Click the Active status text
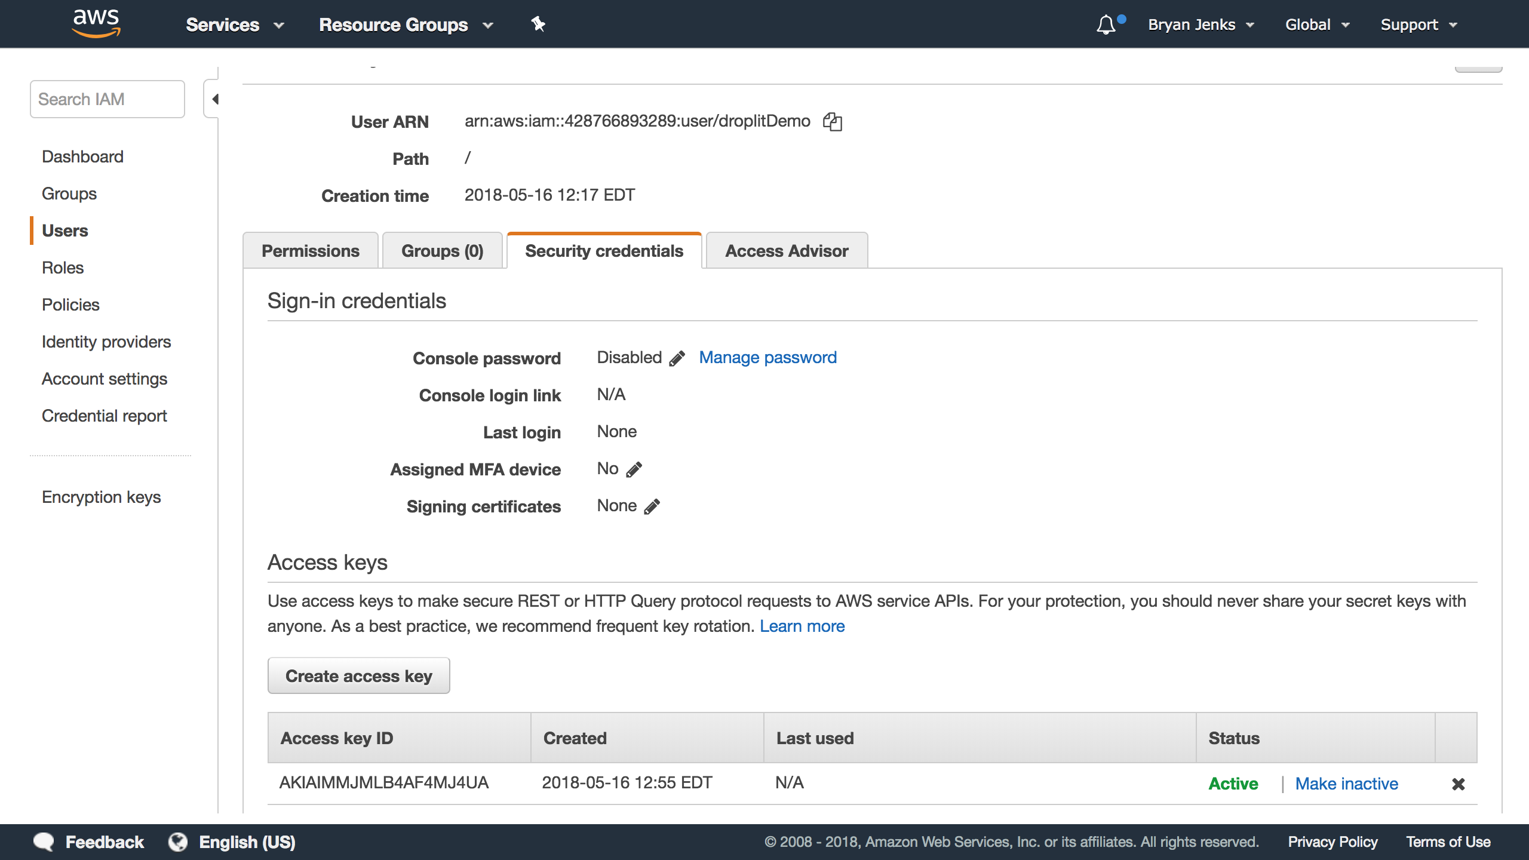The height and width of the screenshot is (860, 1529). tap(1233, 784)
